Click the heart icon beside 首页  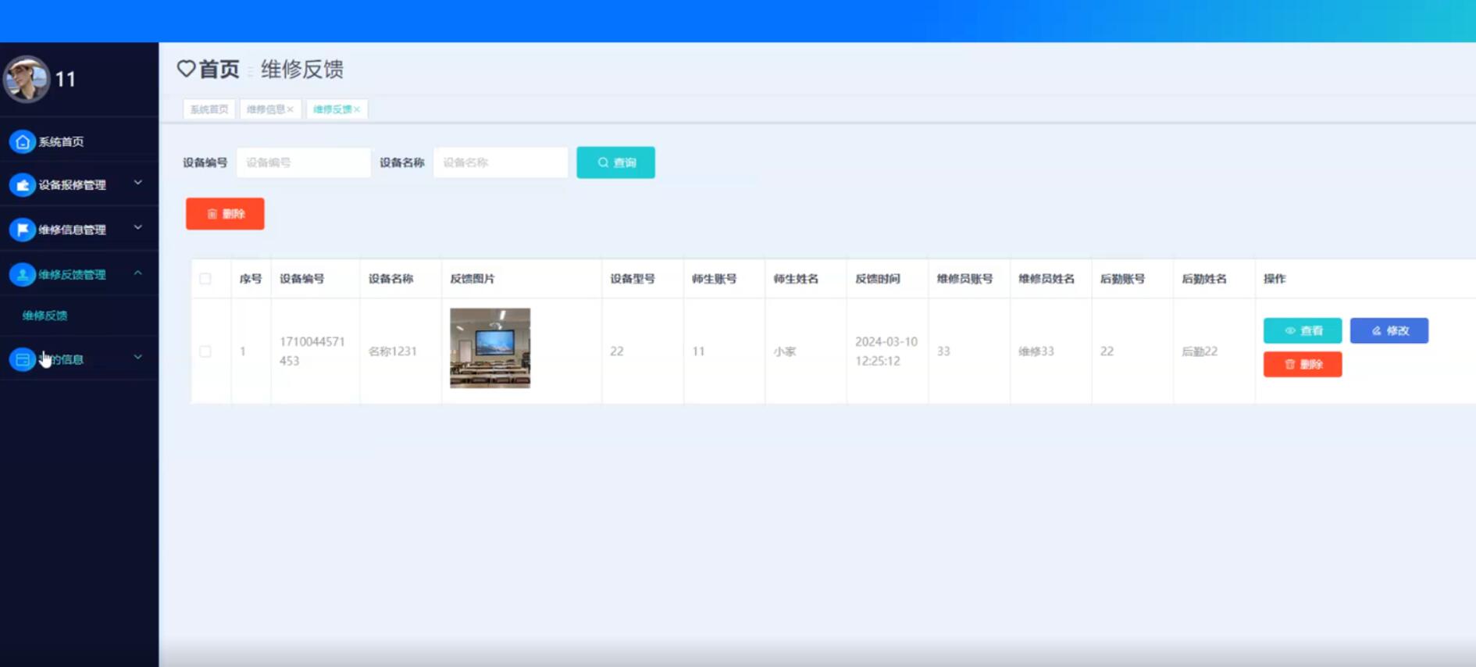click(x=186, y=69)
